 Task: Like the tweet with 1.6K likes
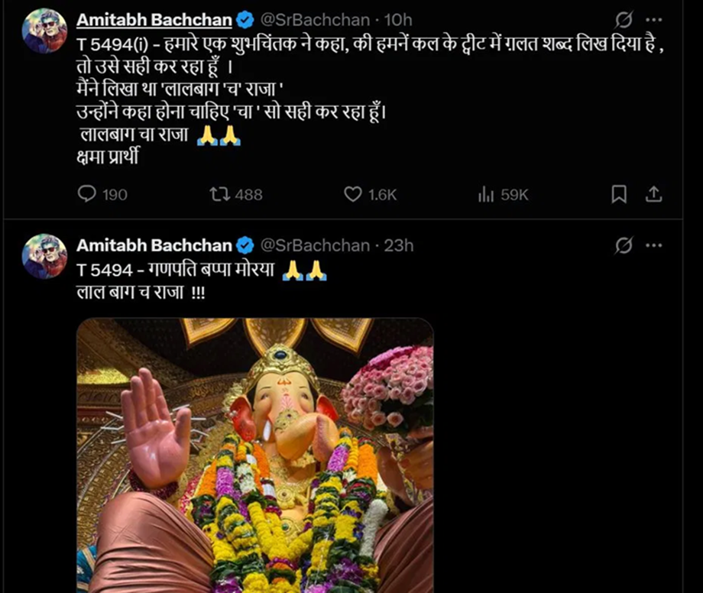click(352, 195)
